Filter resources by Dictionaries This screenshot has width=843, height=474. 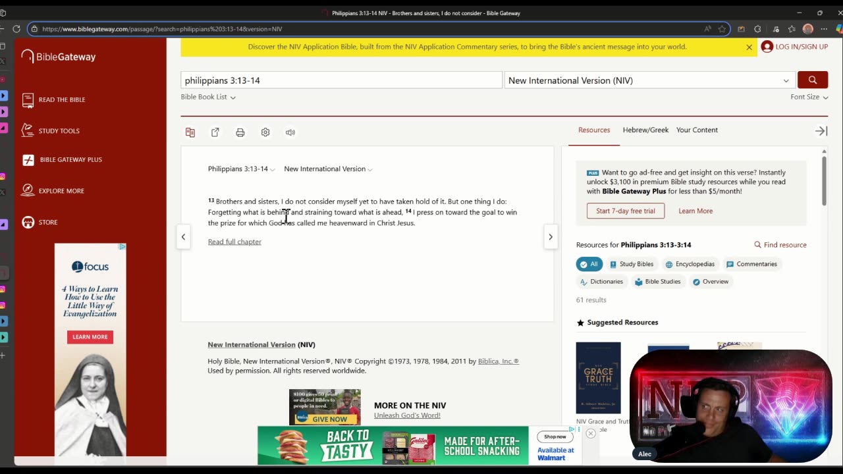click(601, 282)
